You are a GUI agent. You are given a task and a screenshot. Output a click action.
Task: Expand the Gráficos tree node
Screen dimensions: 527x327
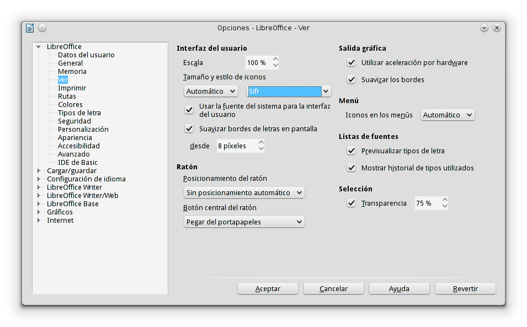pyautogui.click(x=39, y=212)
